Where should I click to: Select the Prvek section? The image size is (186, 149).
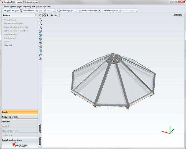(20, 112)
